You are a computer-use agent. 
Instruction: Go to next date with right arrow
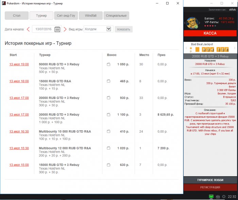[x=65, y=29]
